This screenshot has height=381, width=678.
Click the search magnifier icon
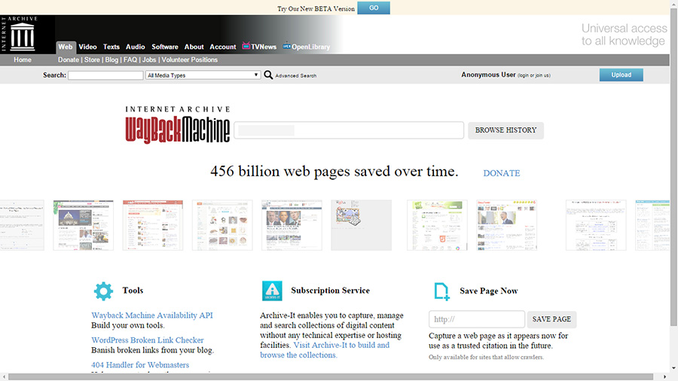268,75
